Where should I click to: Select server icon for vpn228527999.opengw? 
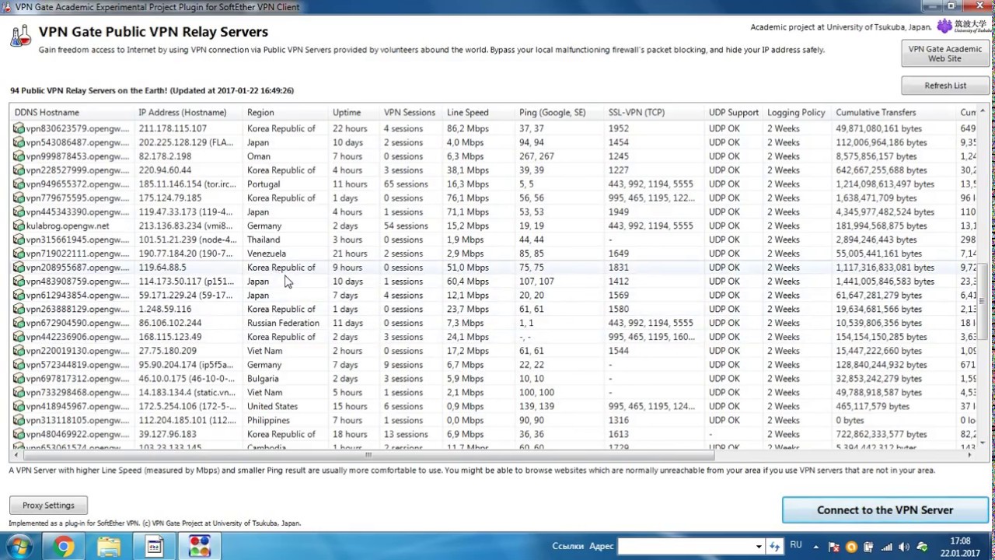pos(19,170)
